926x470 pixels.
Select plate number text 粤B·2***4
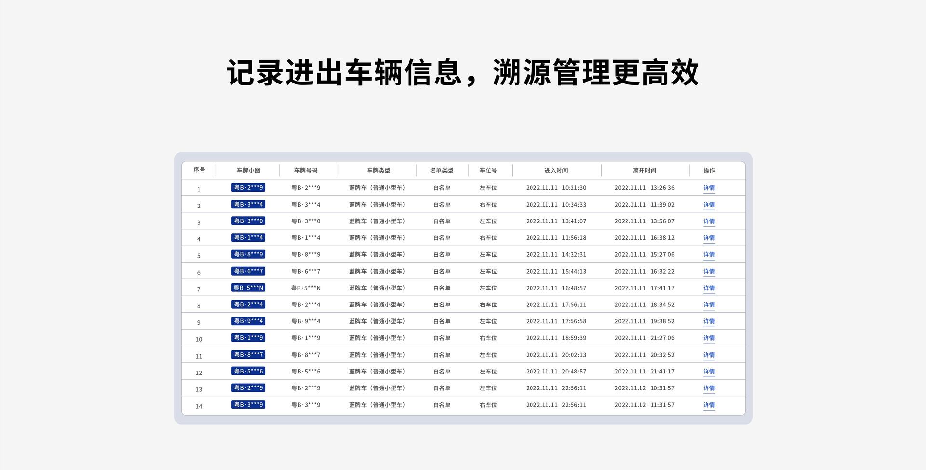pos(306,304)
